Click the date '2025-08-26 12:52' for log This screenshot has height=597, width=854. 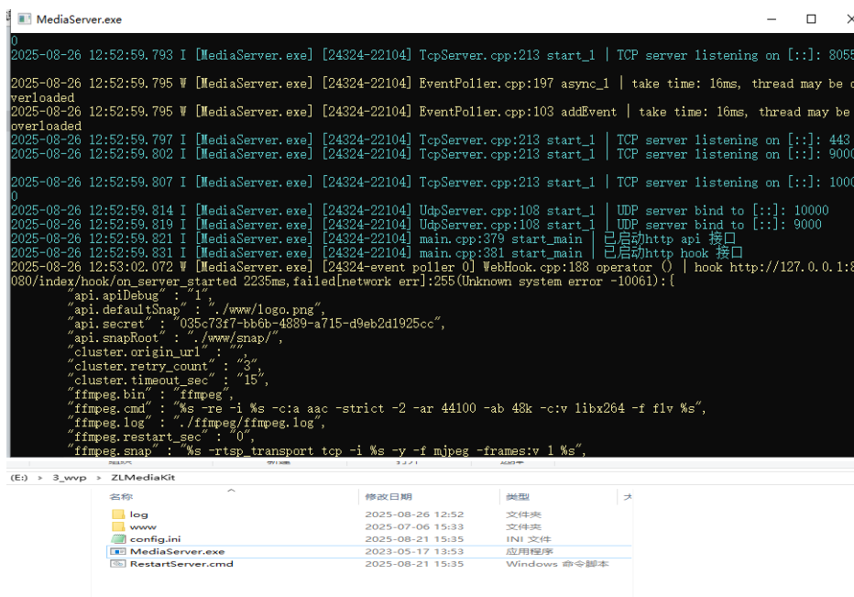[414, 514]
